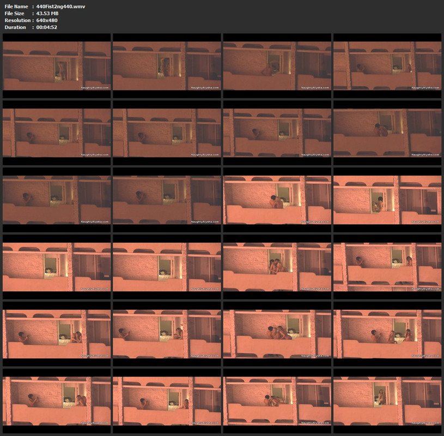Open first-row, third-column frame thumbnail
This screenshot has height=436, width=444.
click(277, 66)
